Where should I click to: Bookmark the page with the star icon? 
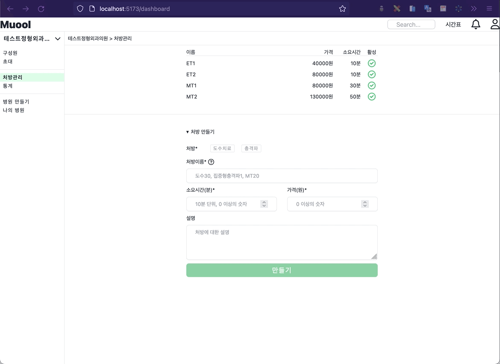pos(342,8)
